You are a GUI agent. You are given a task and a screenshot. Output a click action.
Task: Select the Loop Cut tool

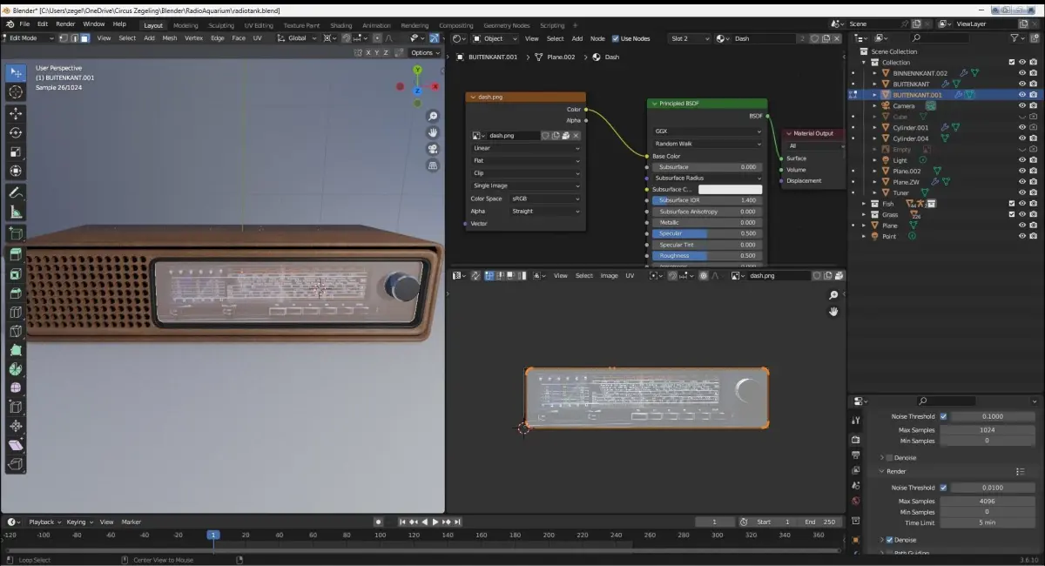[16, 312]
